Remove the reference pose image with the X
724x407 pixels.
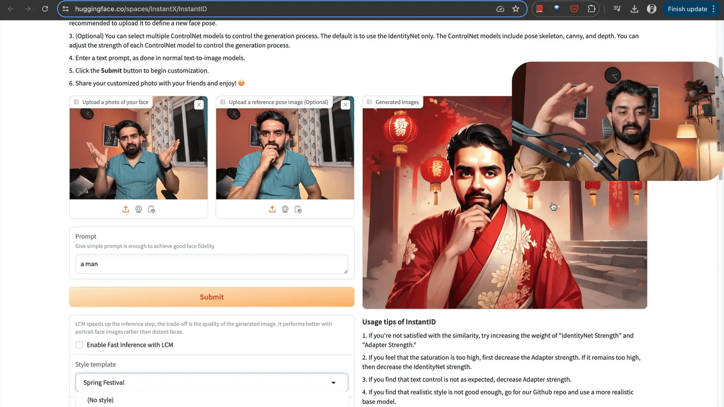coord(345,104)
